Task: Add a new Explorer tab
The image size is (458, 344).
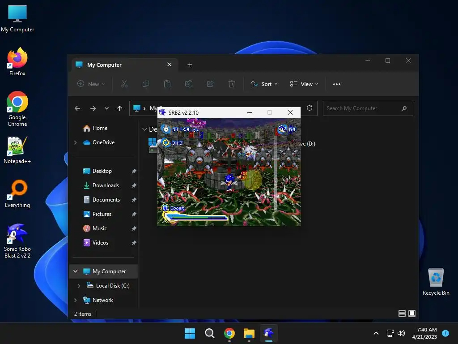Action: [x=190, y=64]
